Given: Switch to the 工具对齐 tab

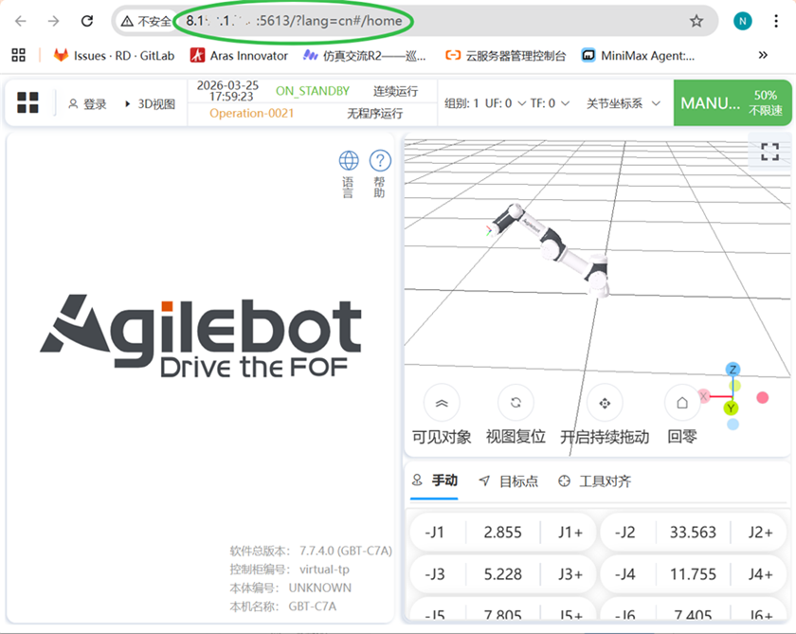Looking at the screenshot, I should (x=594, y=480).
